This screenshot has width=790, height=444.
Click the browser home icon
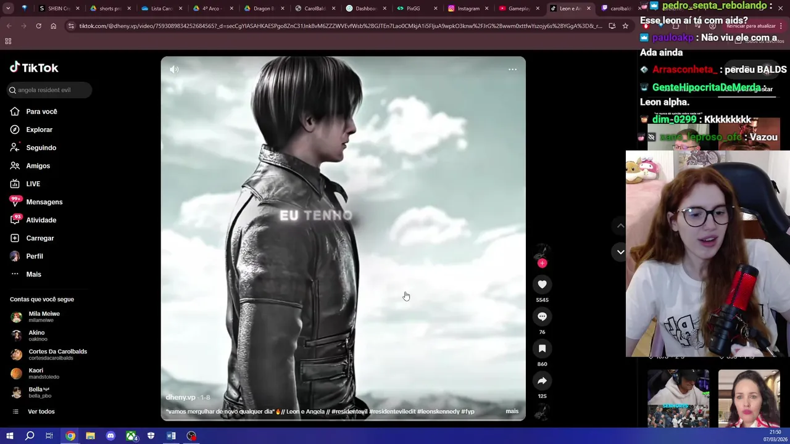point(53,26)
